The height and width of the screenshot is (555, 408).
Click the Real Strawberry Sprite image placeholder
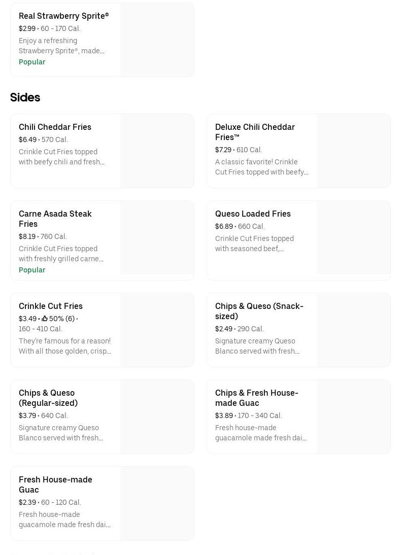click(157, 40)
